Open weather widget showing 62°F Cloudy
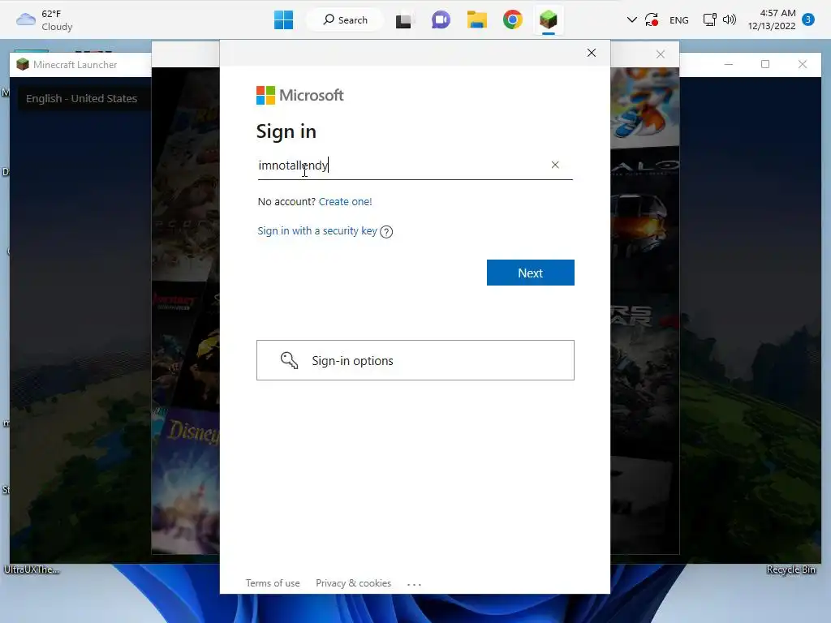Image resolution: width=831 pixels, height=623 pixels. [x=45, y=20]
